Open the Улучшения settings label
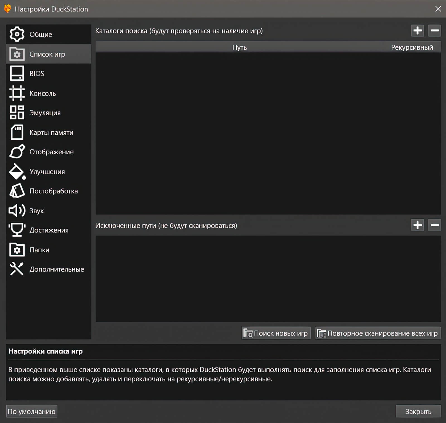Image resolution: width=446 pixels, height=423 pixels. pyautogui.click(x=47, y=171)
